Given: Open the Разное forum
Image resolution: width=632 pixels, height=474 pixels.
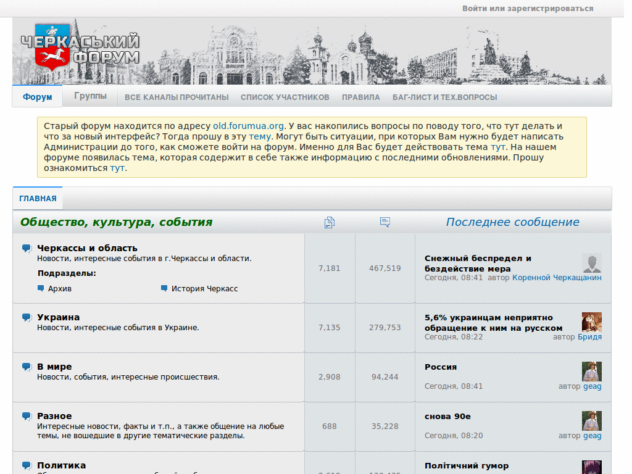Looking at the screenshot, I should pyautogui.click(x=54, y=417).
